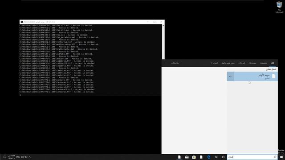Open Cortana circle icon on taskbar

(223, 157)
